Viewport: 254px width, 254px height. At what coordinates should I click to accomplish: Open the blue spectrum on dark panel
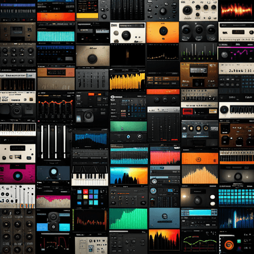click(x=90, y=139)
